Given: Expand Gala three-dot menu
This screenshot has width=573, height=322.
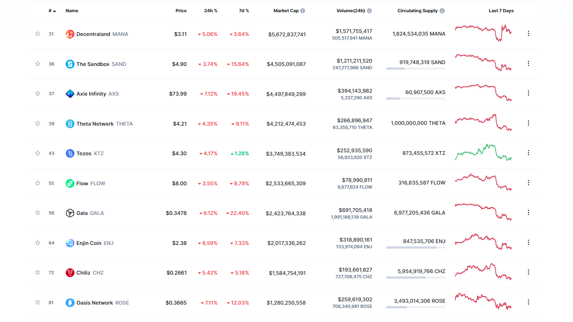Looking at the screenshot, I should tap(528, 212).
